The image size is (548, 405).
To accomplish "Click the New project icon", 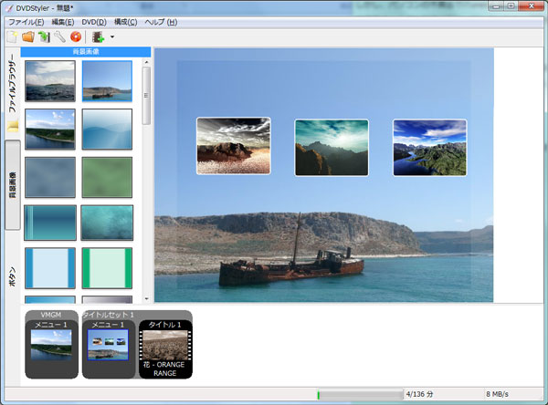I will coord(11,37).
